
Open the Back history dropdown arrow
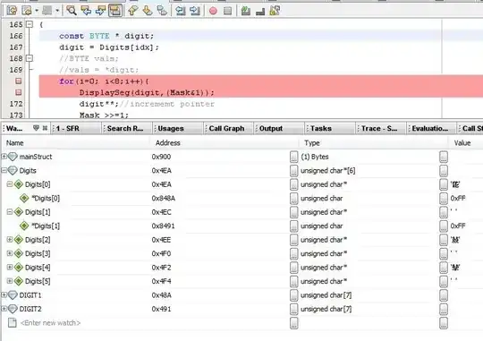pyautogui.click(x=37, y=11)
